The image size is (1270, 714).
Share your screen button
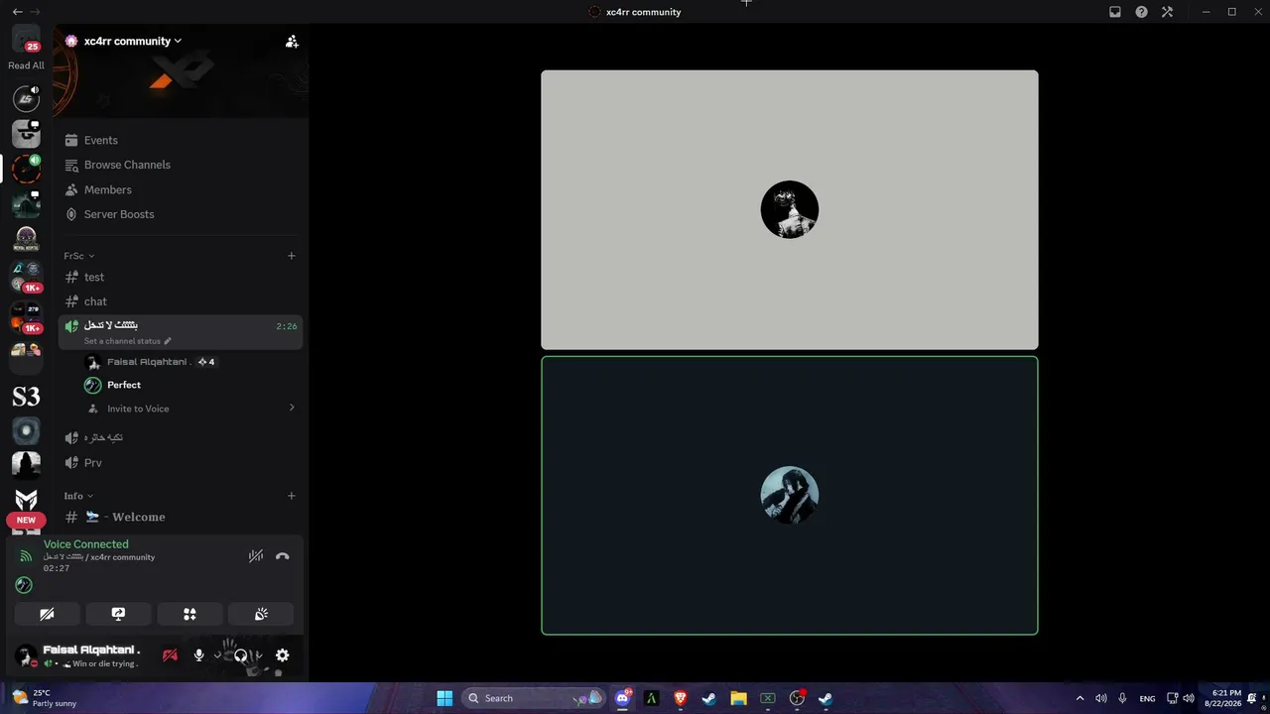(118, 614)
